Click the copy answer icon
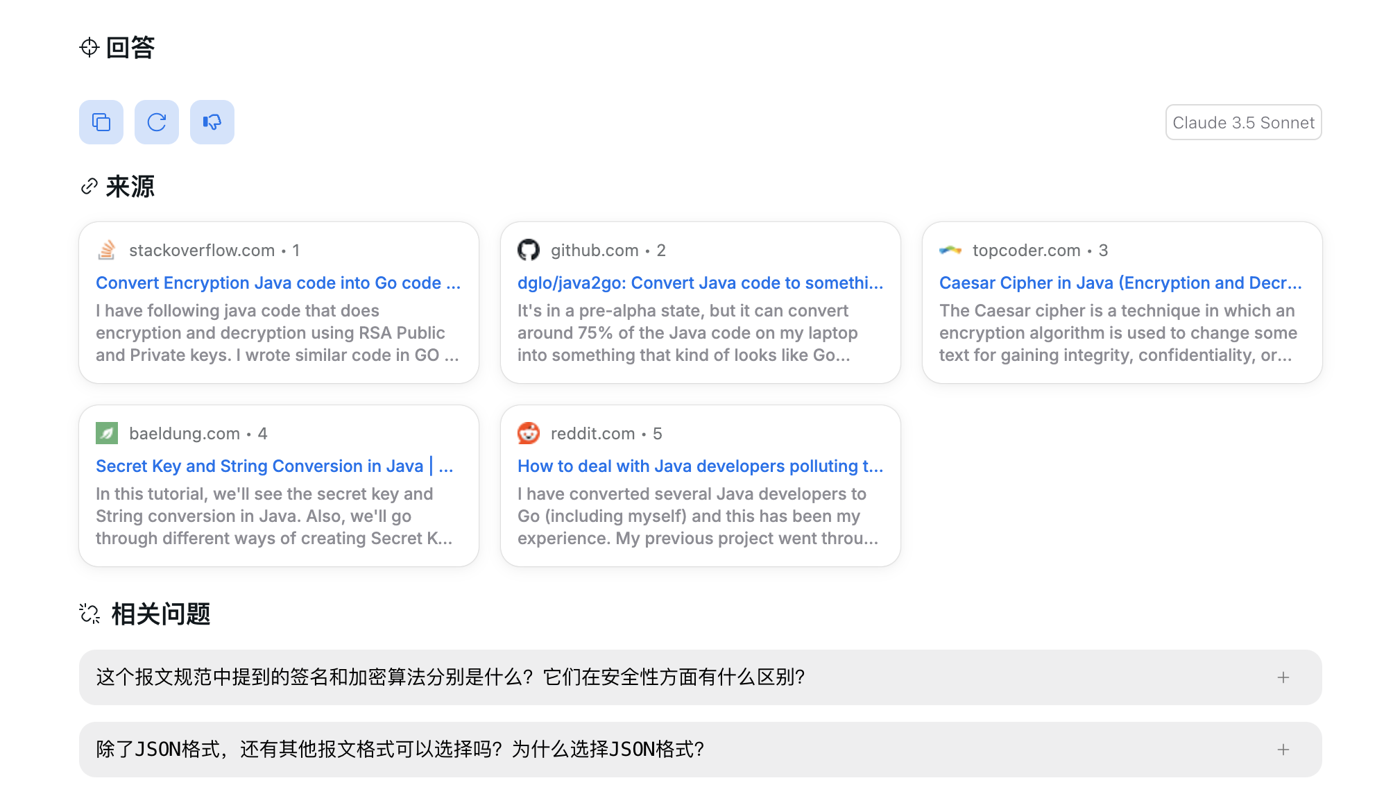Viewport: 1393px width, 794px height. click(101, 122)
